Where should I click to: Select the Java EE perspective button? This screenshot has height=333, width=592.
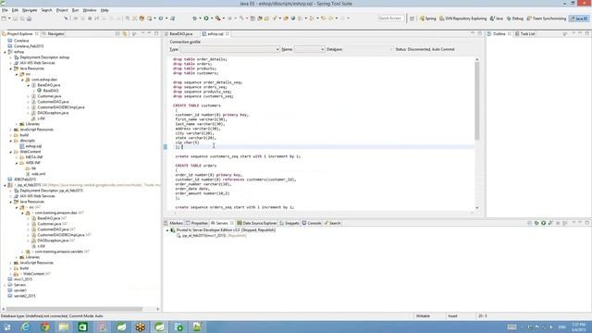click(x=578, y=18)
